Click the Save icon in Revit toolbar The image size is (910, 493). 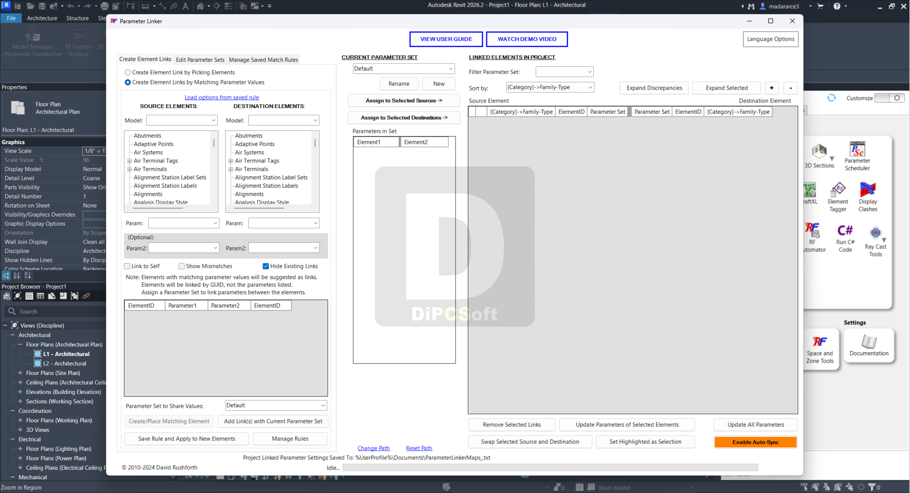pyautogui.click(x=42, y=6)
